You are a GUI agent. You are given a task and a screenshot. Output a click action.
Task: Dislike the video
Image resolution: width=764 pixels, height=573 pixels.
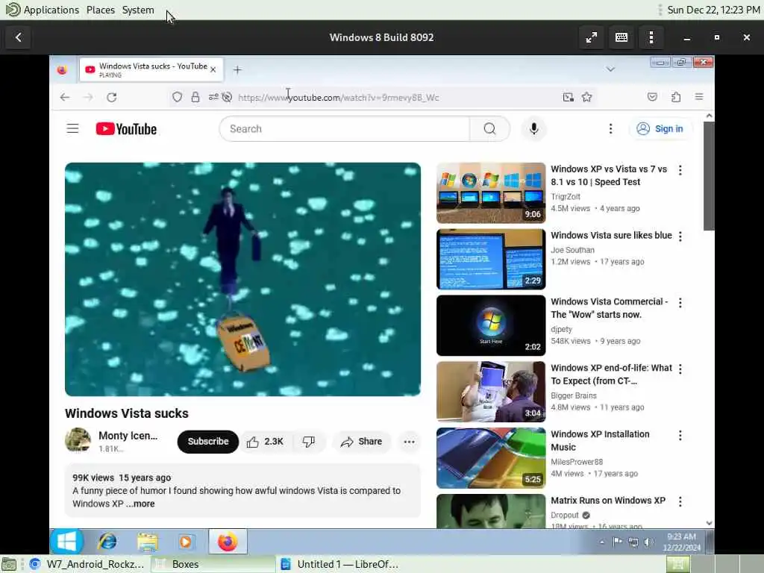click(x=308, y=442)
